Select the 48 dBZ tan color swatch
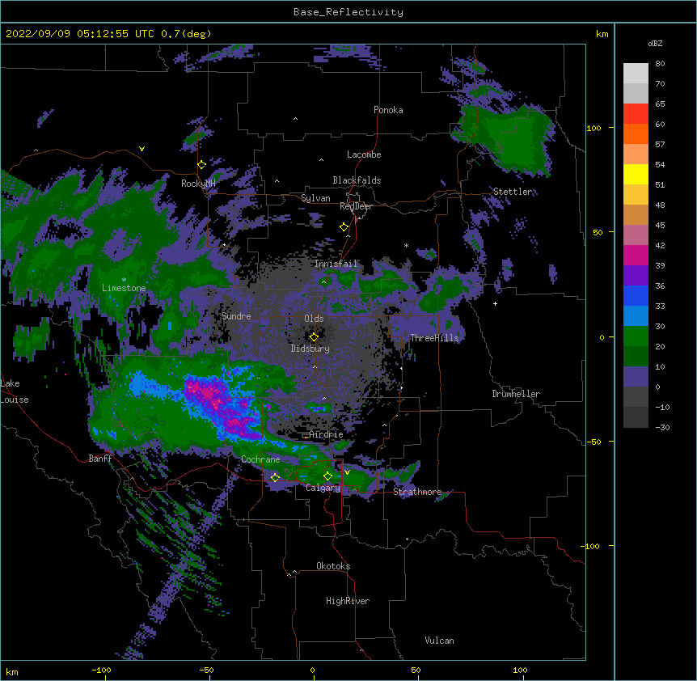The height and width of the screenshot is (681, 697). pyautogui.click(x=636, y=214)
